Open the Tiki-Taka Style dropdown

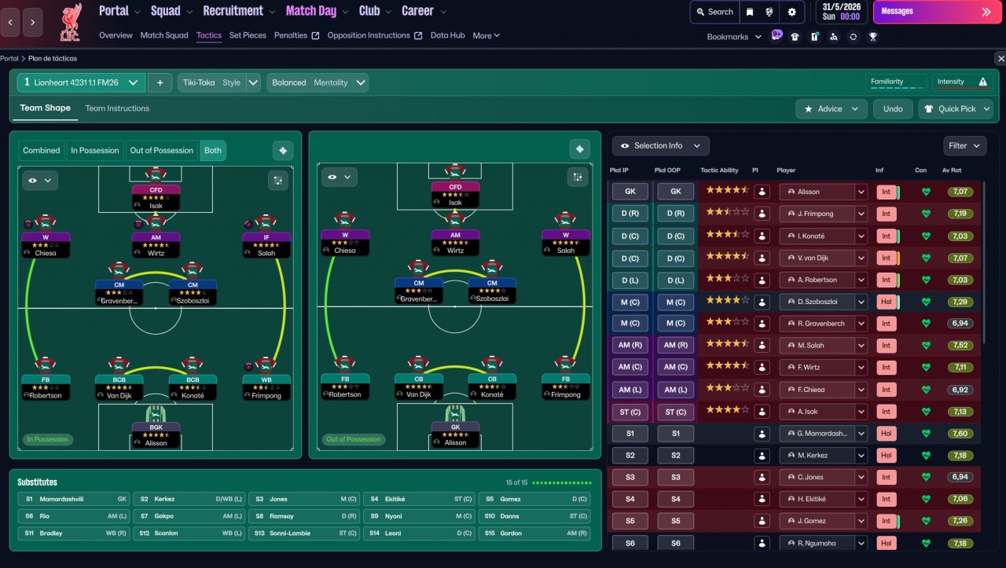(220, 82)
